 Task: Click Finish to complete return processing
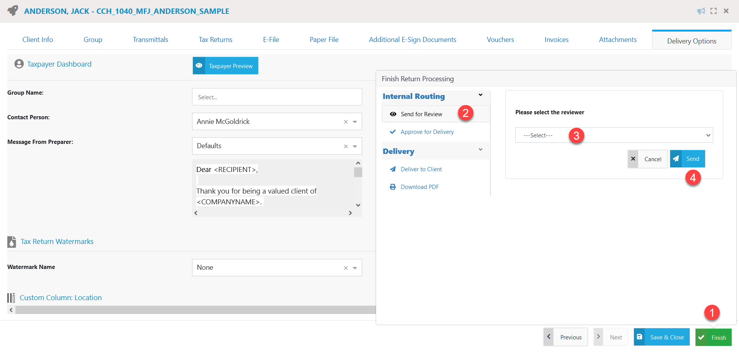click(714, 337)
